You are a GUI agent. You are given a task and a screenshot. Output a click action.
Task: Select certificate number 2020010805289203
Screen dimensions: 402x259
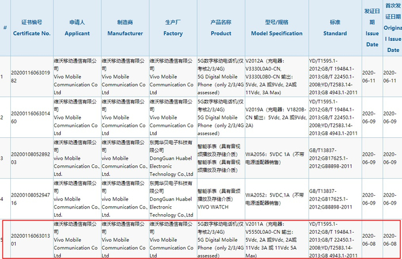[32, 159]
